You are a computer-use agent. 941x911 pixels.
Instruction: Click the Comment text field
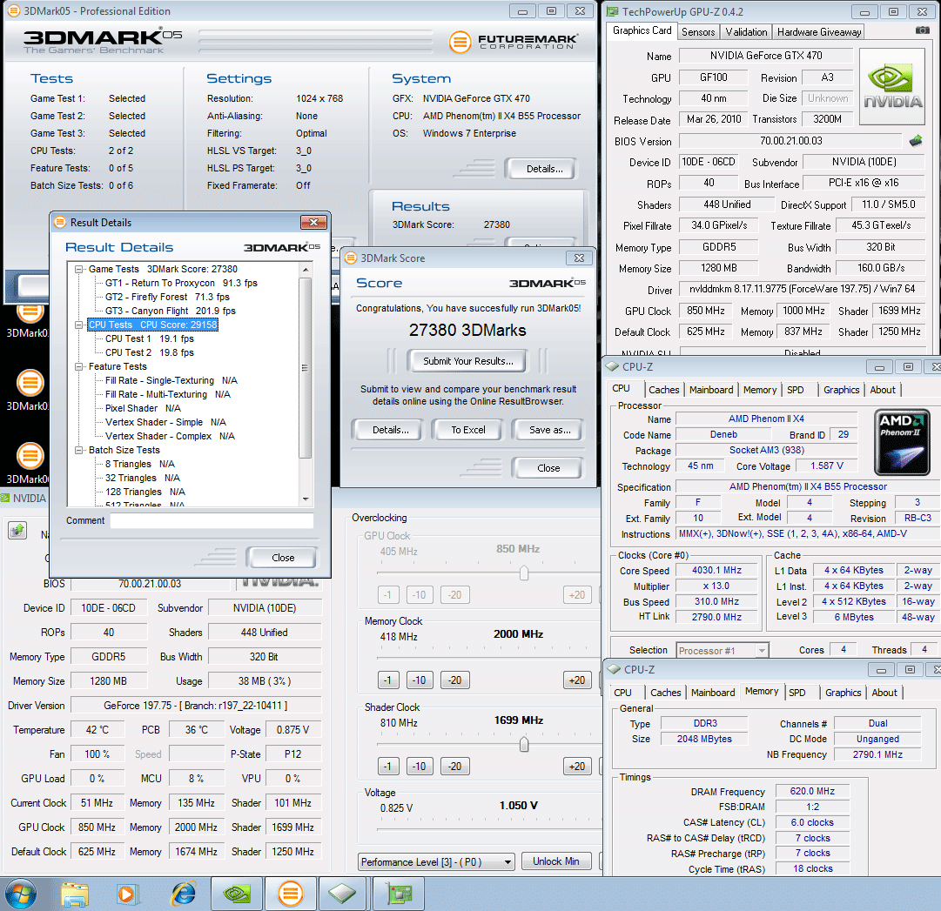click(212, 520)
